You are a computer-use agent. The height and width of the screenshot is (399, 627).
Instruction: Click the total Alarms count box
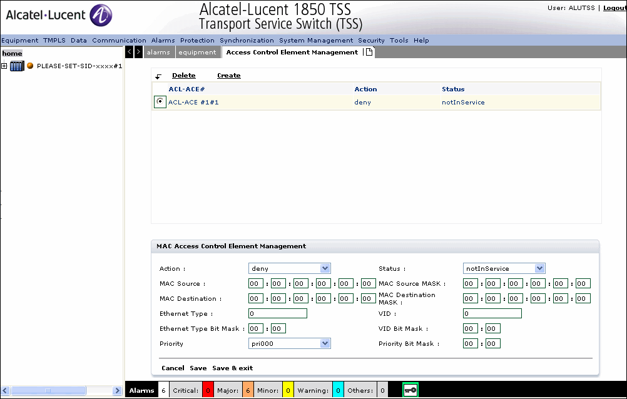[163, 390]
